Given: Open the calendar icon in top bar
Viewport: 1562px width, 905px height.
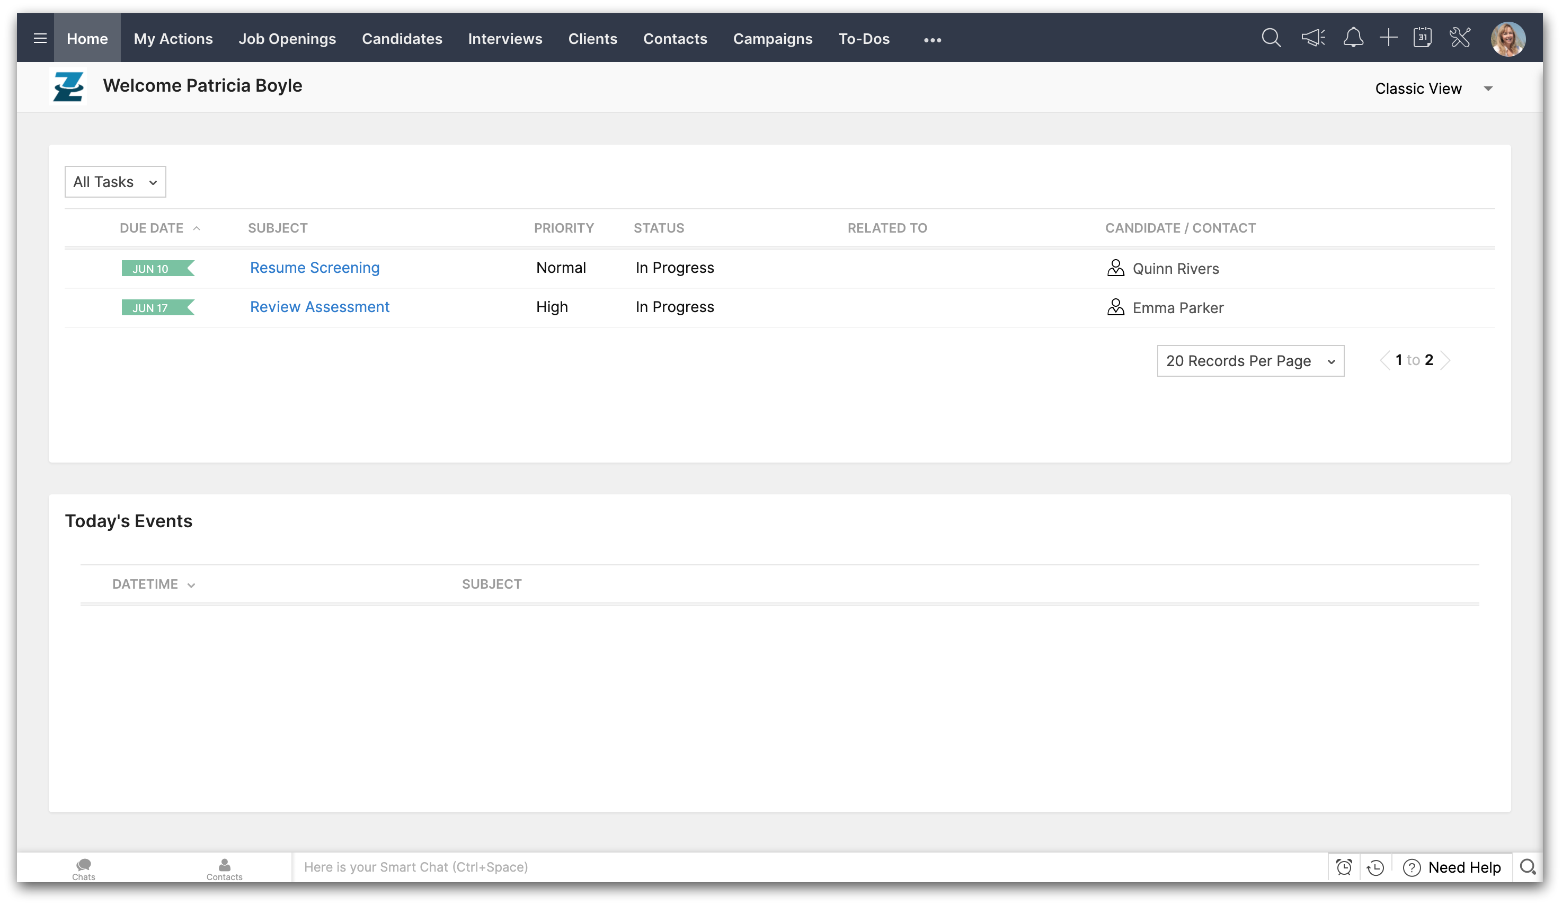Looking at the screenshot, I should (x=1423, y=38).
